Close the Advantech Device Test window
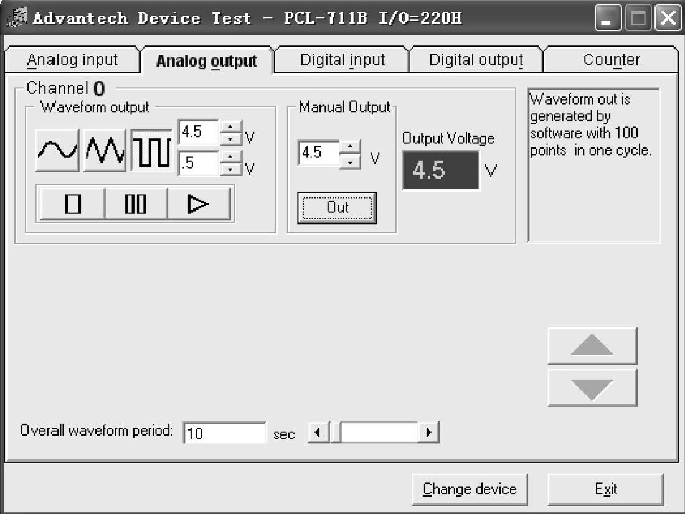The image size is (685, 514). (x=668, y=18)
